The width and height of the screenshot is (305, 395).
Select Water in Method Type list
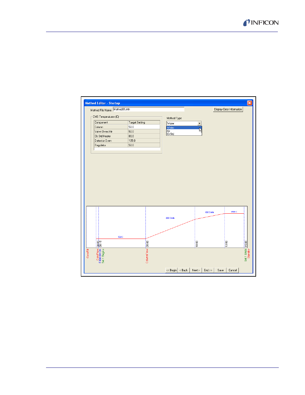click(x=184, y=128)
